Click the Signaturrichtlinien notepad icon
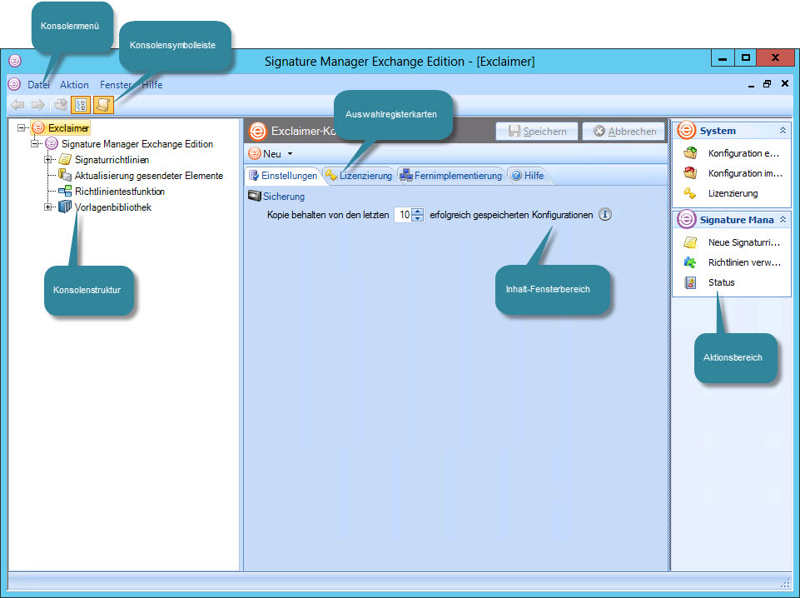The width and height of the screenshot is (800, 598). pos(65,160)
